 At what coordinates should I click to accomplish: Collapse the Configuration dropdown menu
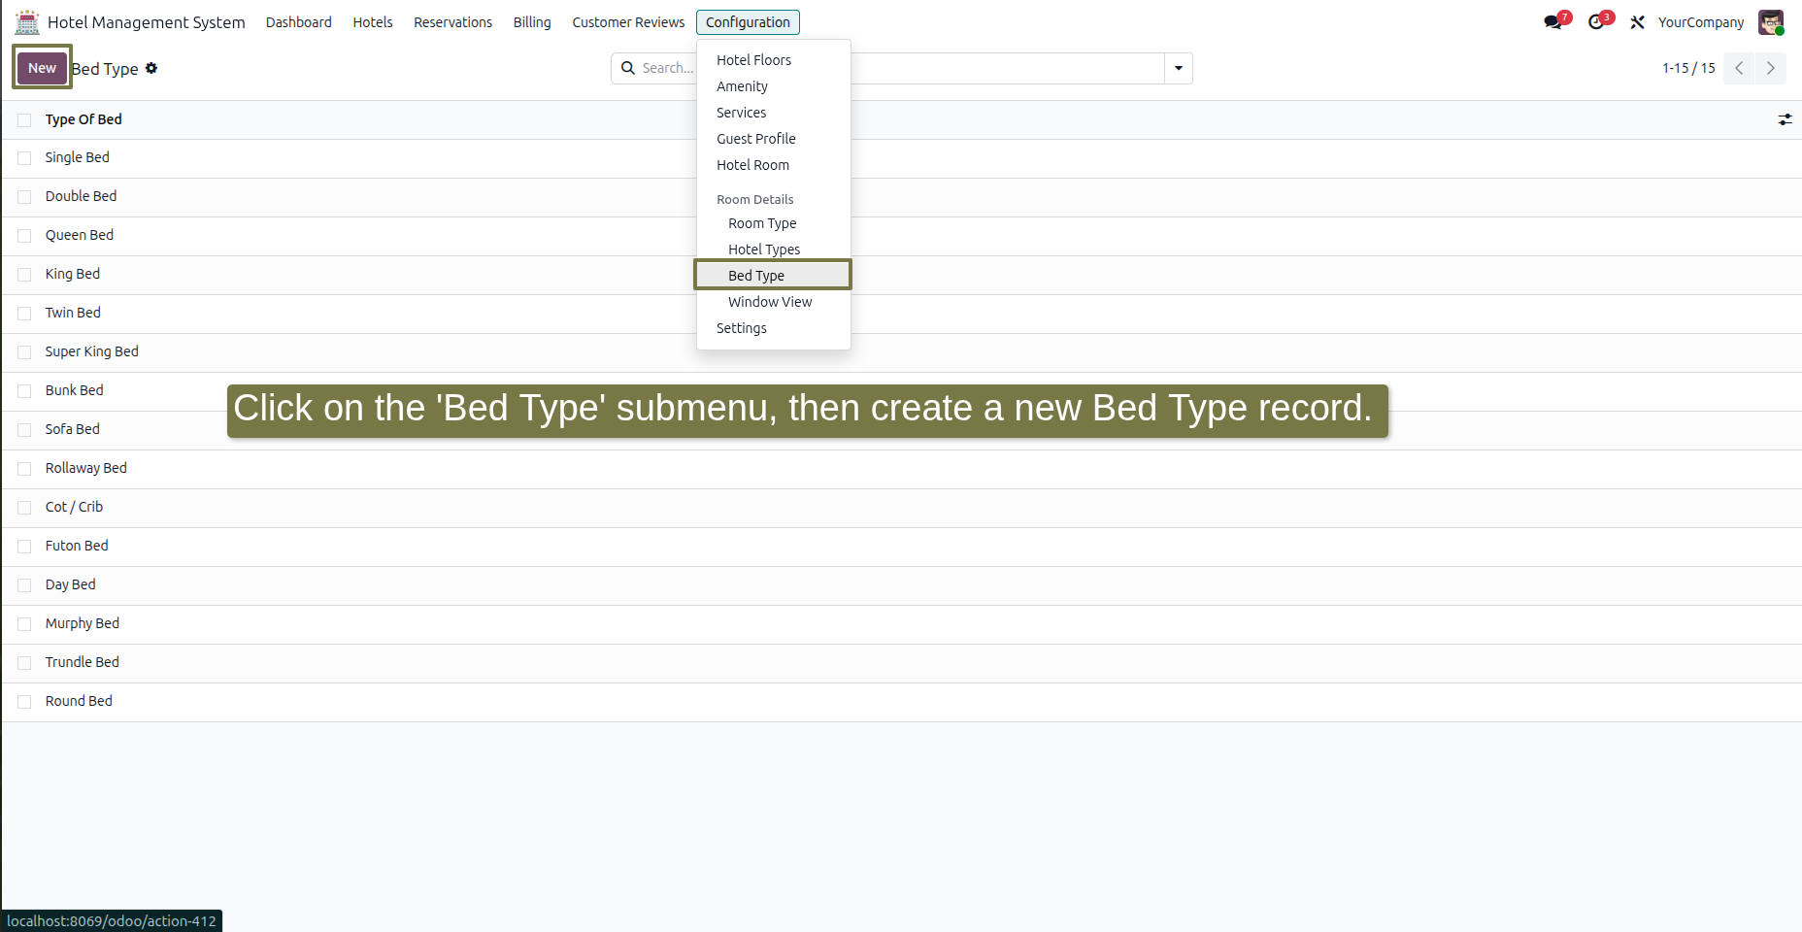748,22
